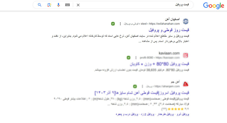
Task: Open the پروفیل درب و پنجره sitelink
Action: (x=127, y=114)
